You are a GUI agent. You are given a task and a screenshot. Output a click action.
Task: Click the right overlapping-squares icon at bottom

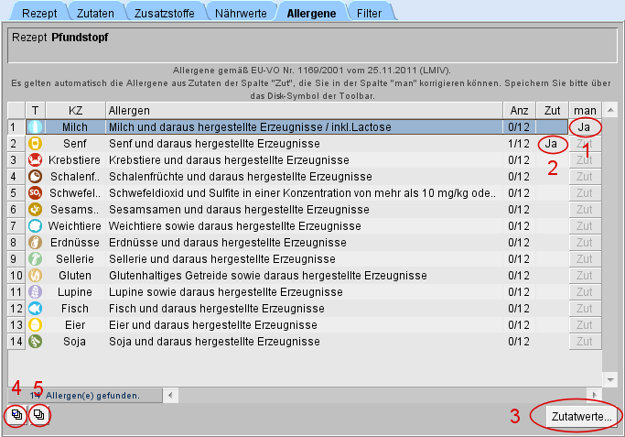pos(38,415)
